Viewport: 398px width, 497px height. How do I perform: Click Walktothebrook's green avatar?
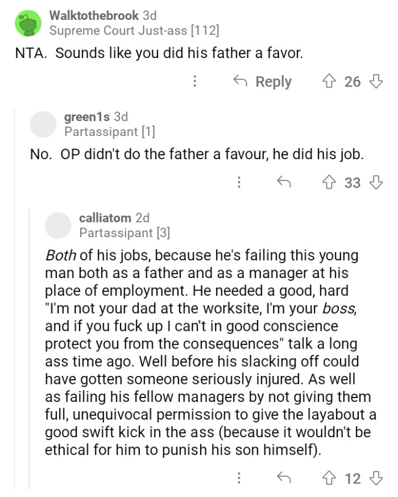[27, 23]
